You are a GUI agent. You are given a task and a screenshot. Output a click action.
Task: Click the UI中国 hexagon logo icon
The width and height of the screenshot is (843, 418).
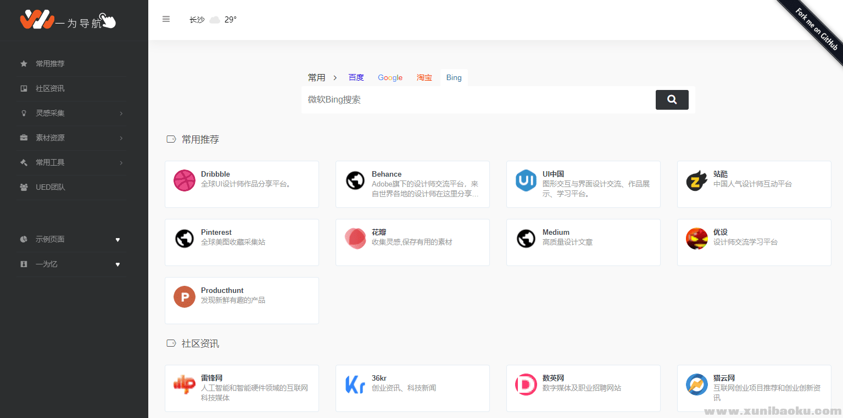(526, 180)
